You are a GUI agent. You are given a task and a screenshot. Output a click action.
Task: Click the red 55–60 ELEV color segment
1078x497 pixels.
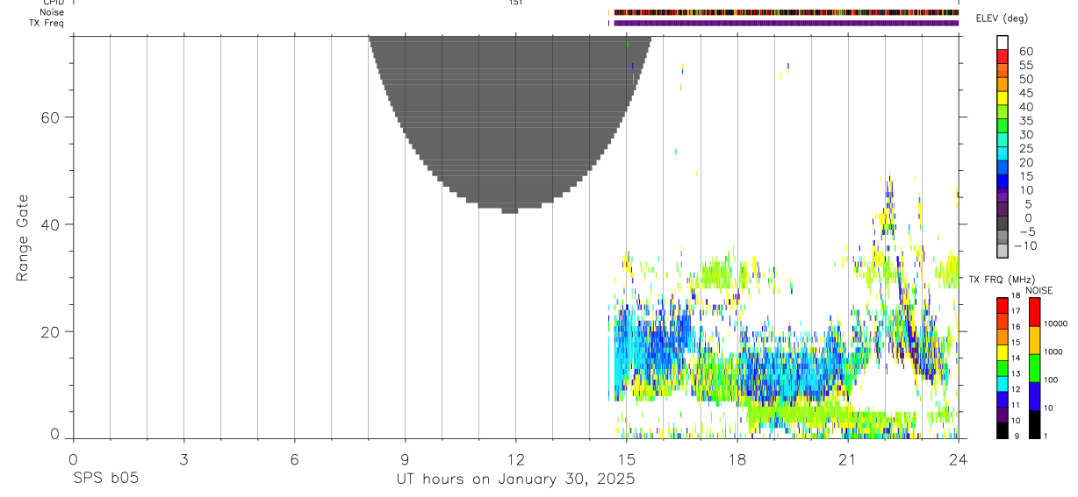[1002, 57]
